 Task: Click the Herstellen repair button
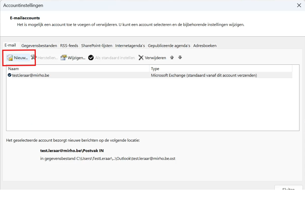[44, 58]
